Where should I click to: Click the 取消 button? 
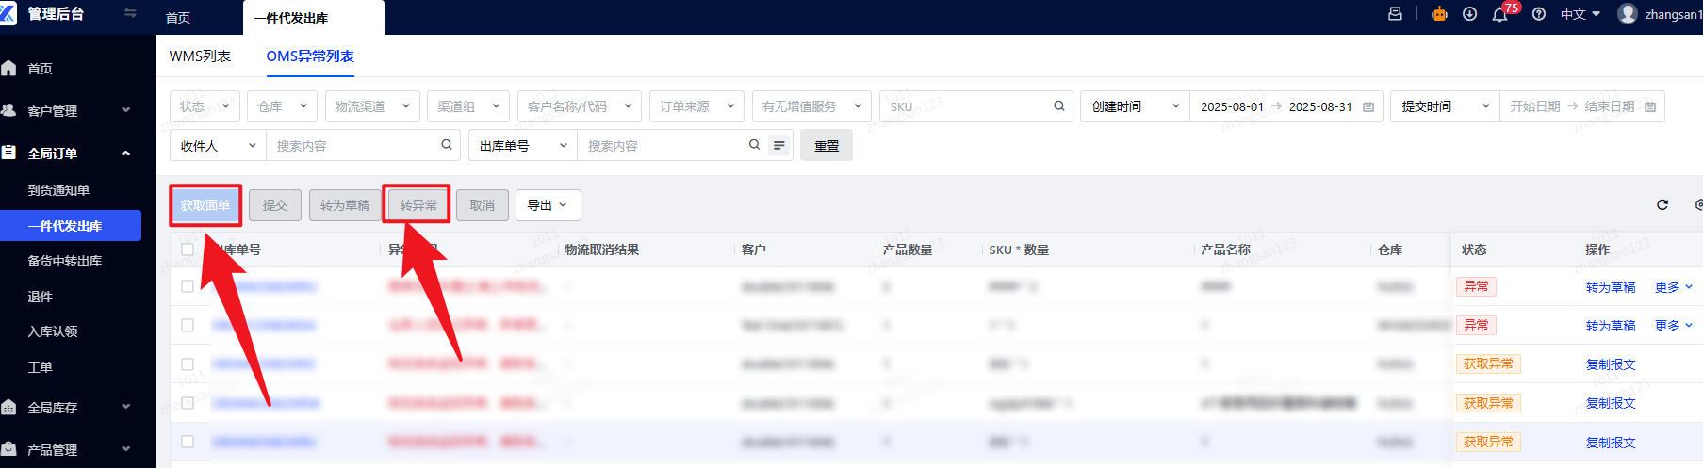tap(483, 205)
